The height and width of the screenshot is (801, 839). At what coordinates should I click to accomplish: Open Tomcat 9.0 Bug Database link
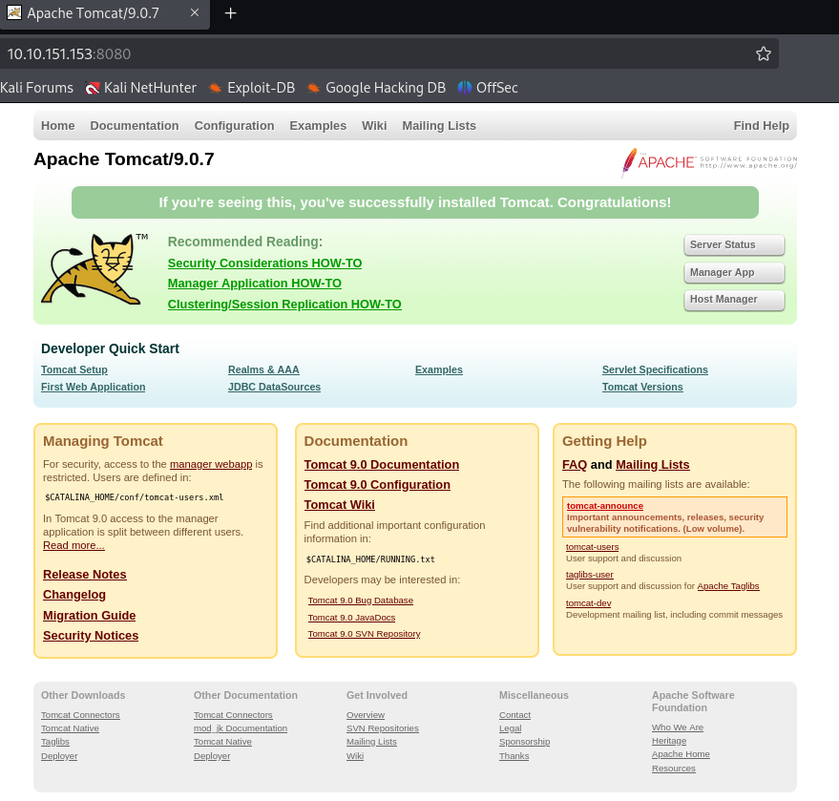pyautogui.click(x=361, y=601)
